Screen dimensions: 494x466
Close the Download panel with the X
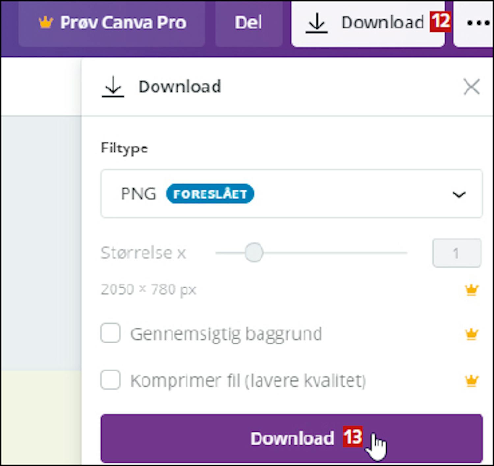[471, 87]
